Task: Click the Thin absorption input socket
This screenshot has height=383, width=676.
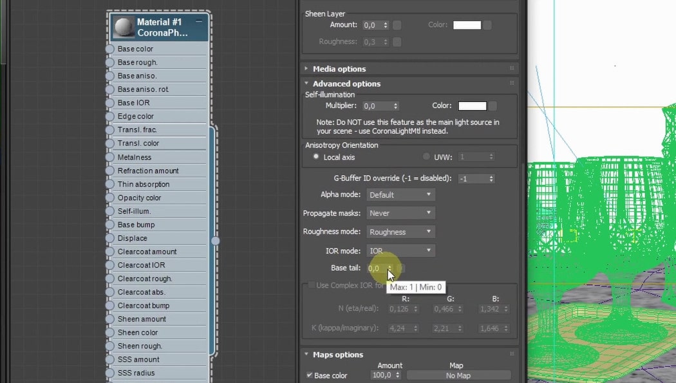Action: 109,184
